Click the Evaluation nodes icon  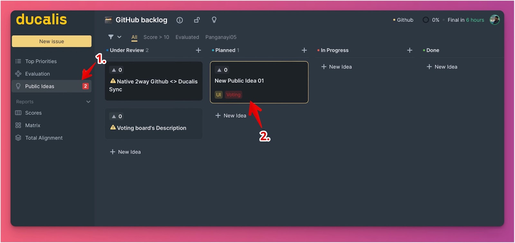pyautogui.click(x=18, y=74)
